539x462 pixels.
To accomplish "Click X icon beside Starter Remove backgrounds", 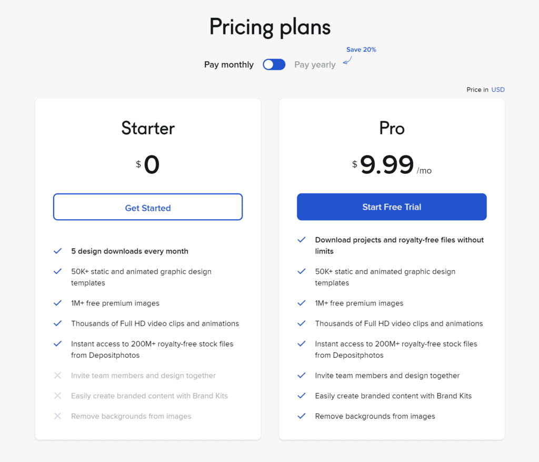I will 58,416.
